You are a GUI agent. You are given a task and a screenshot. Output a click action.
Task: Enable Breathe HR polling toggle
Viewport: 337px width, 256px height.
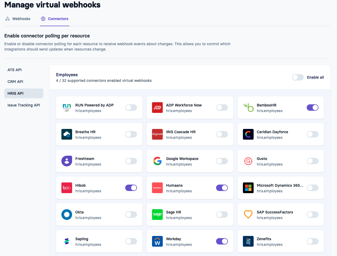click(x=131, y=134)
